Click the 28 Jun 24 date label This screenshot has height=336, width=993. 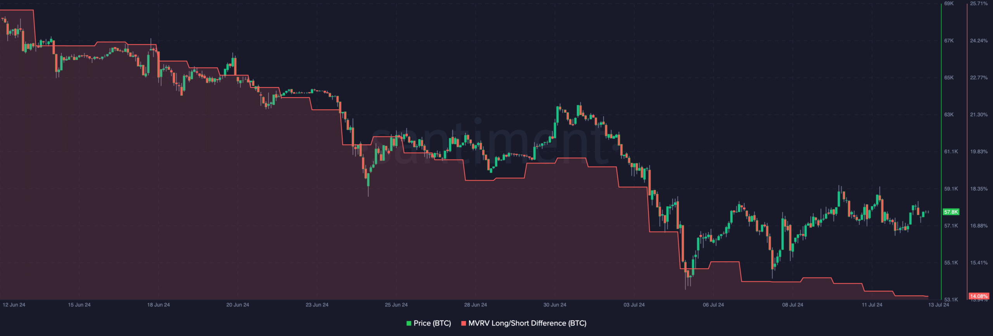476,305
